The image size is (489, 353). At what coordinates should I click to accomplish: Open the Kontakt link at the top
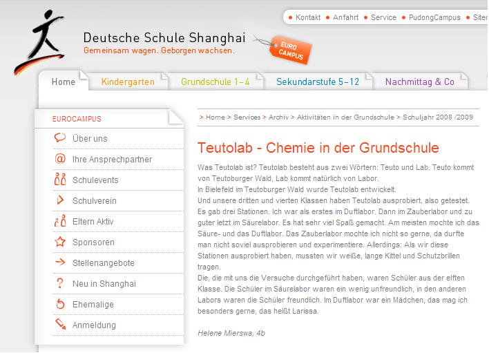pos(308,17)
